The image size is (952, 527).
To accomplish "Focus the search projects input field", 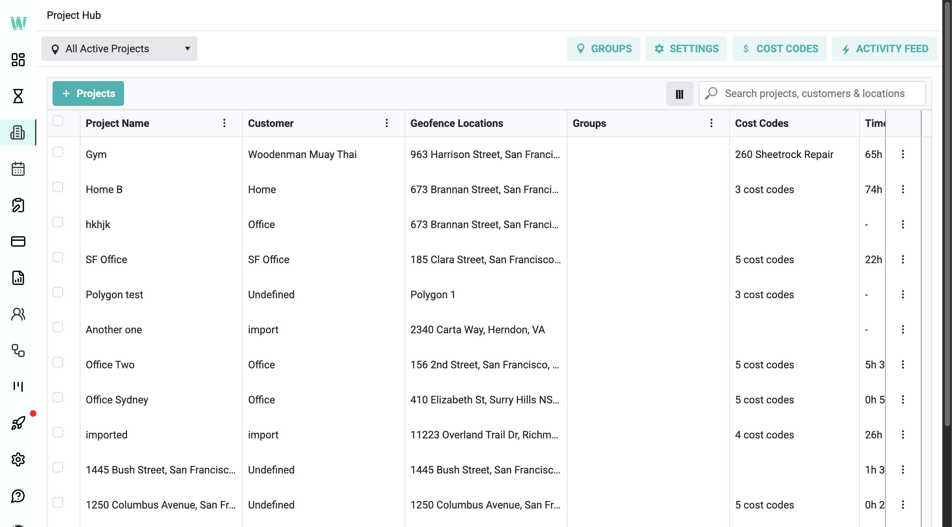I will [812, 94].
